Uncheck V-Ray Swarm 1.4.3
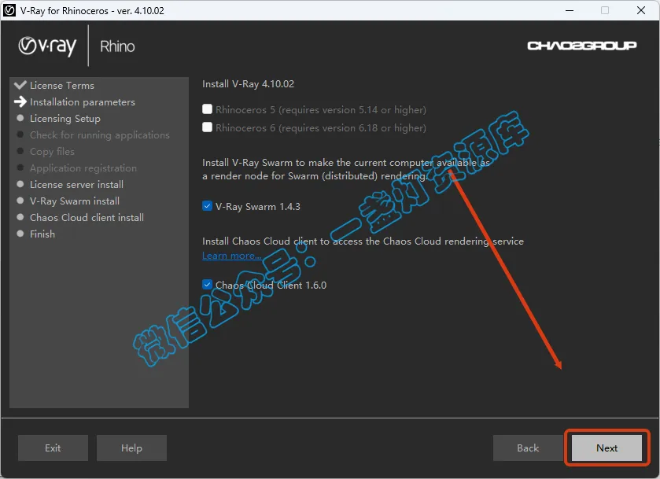Screen dimensions: 660x479 coord(207,206)
